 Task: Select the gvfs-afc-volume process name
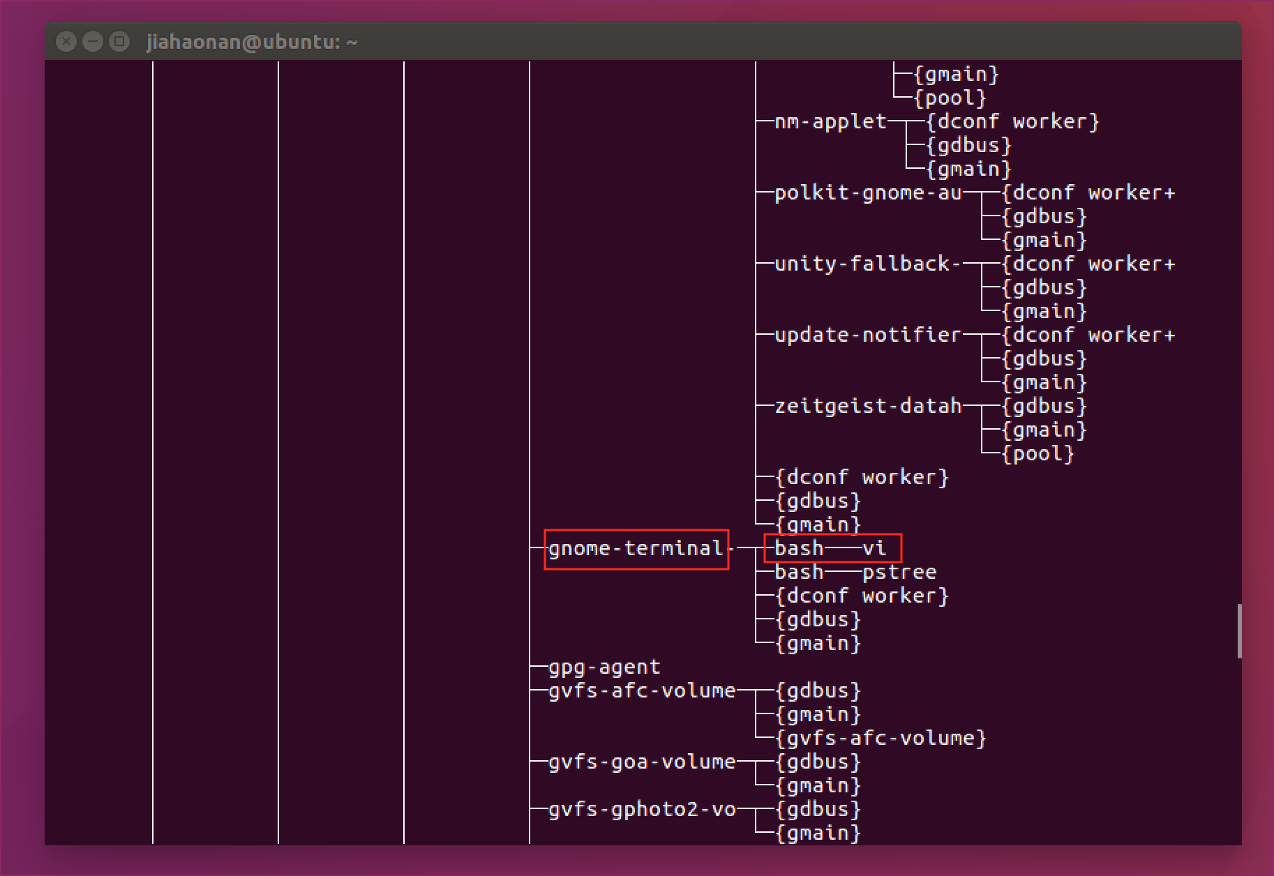(x=642, y=691)
